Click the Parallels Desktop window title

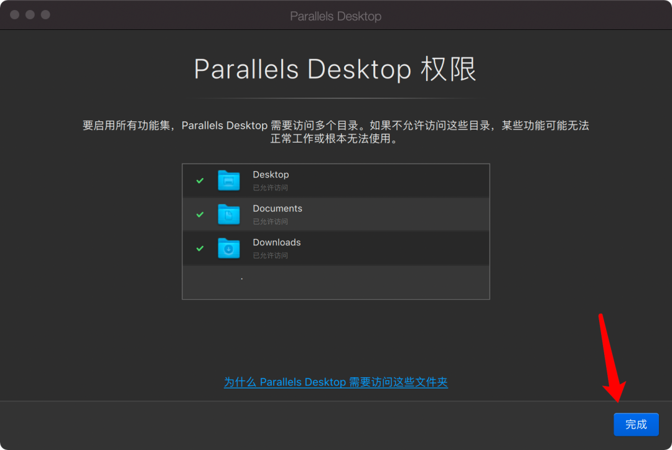pyautogui.click(x=335, y=16)
